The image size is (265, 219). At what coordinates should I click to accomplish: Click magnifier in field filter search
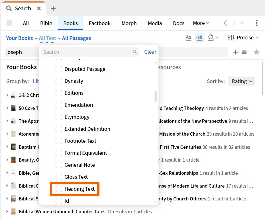point(134,52)
